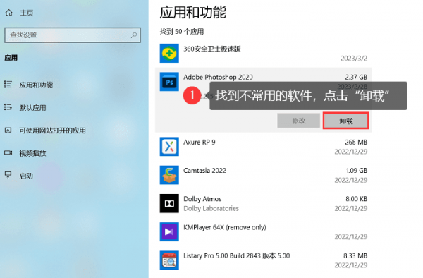The height and width of the screenshot is (278, 423).
Task: Open 启动 section
Action: (26, 176)
